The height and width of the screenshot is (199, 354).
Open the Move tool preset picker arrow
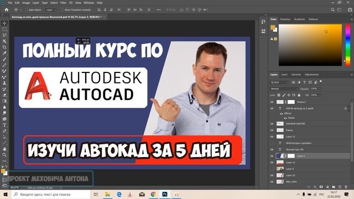21,10
